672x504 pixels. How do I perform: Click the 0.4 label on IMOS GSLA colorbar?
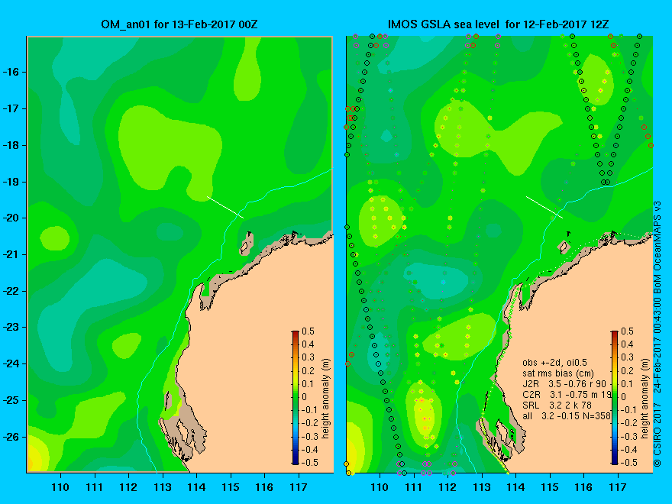coord(627,344)
